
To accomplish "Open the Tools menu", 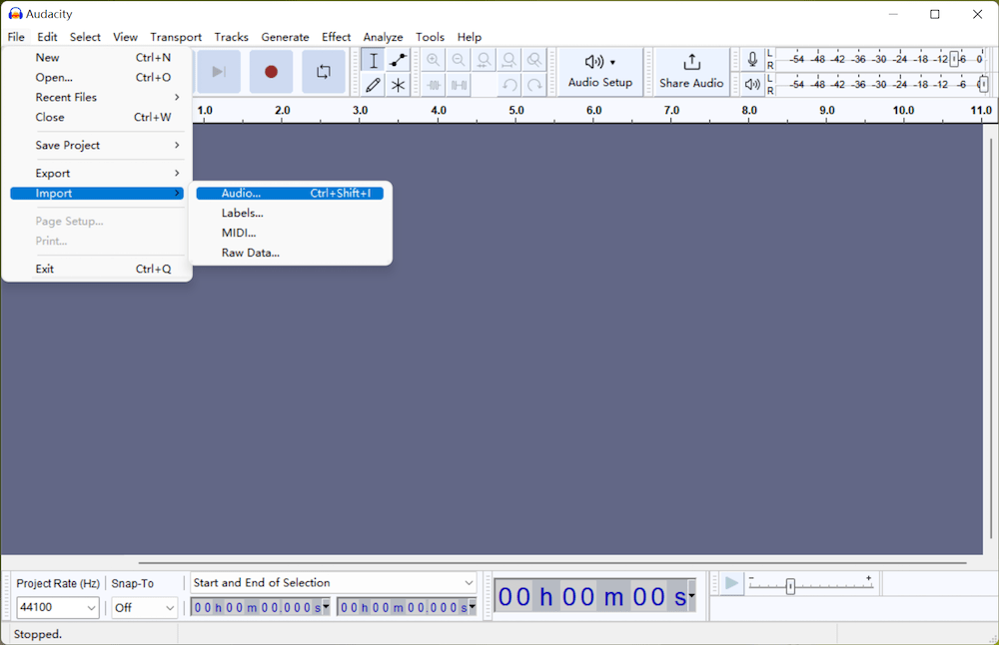I will [x=430, y=37].
